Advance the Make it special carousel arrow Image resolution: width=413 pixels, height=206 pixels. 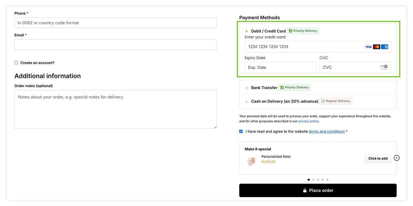point(397,158)
